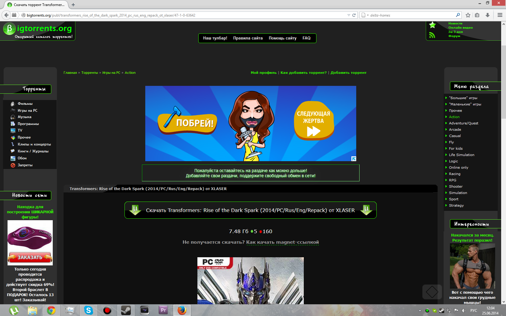The image size is (506, 316).
Task: Click the ПОБРЕЙ! banner button
Action: (187, 122)
